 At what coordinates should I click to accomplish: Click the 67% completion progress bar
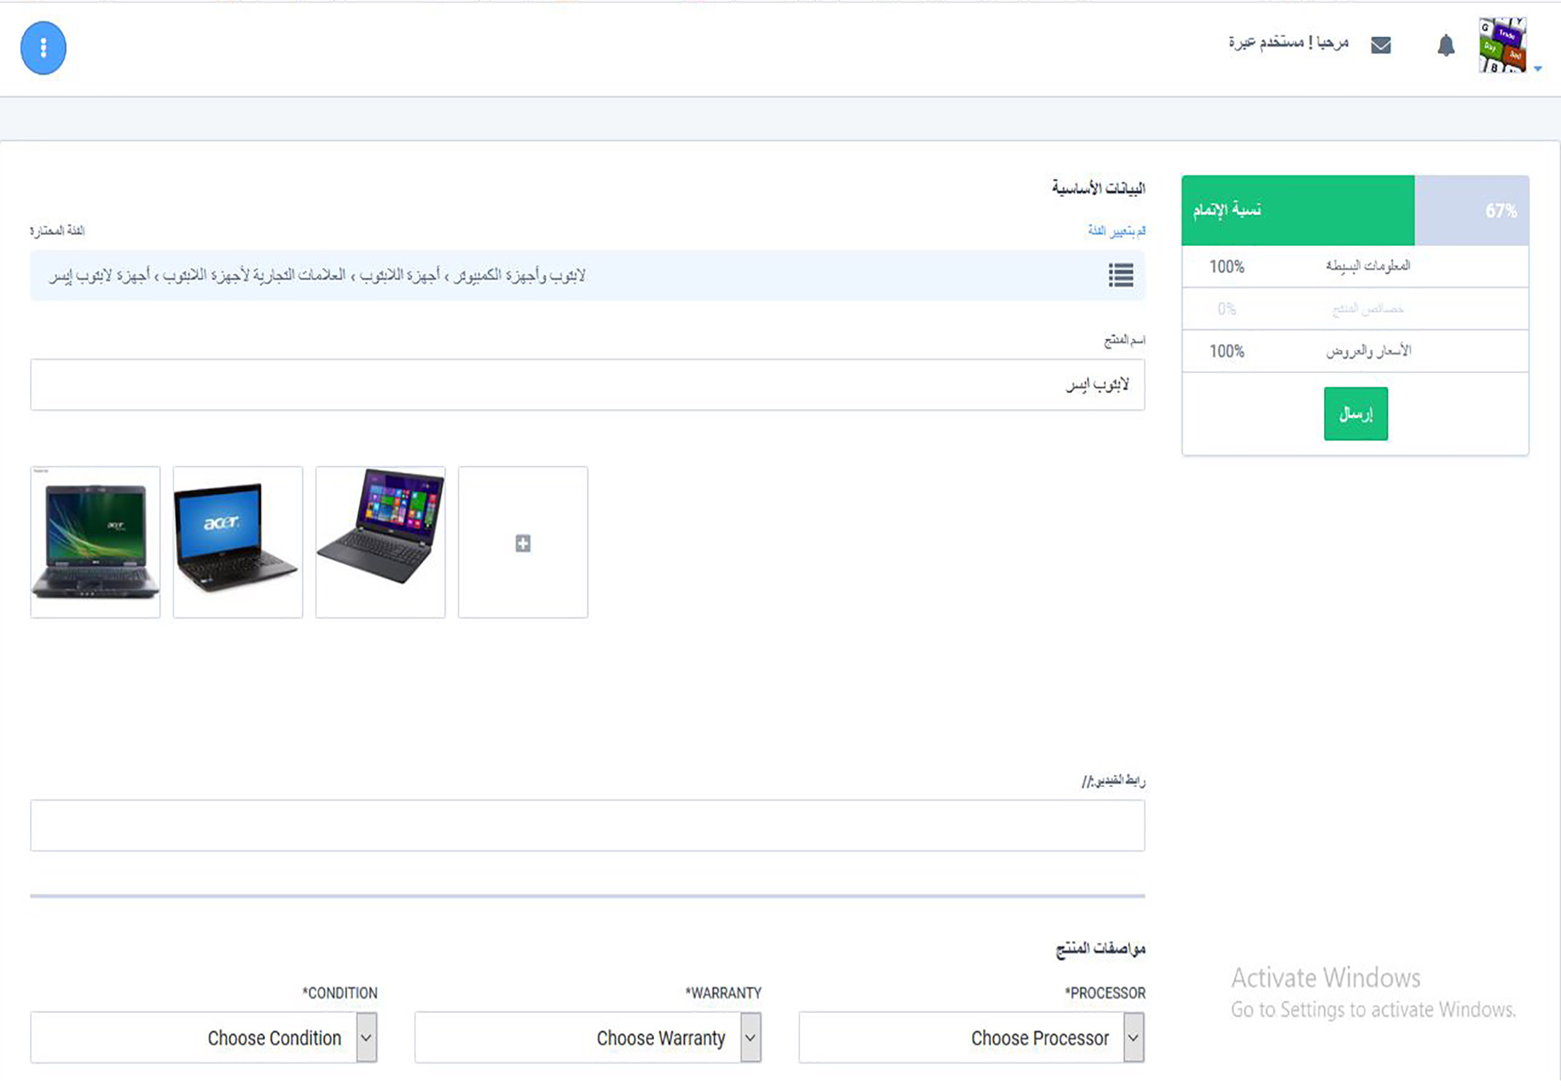(1354, 211)
